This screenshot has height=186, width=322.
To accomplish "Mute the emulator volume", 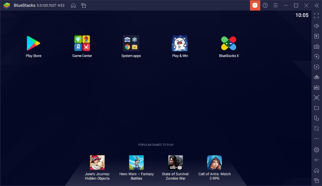I will [316, 26].
